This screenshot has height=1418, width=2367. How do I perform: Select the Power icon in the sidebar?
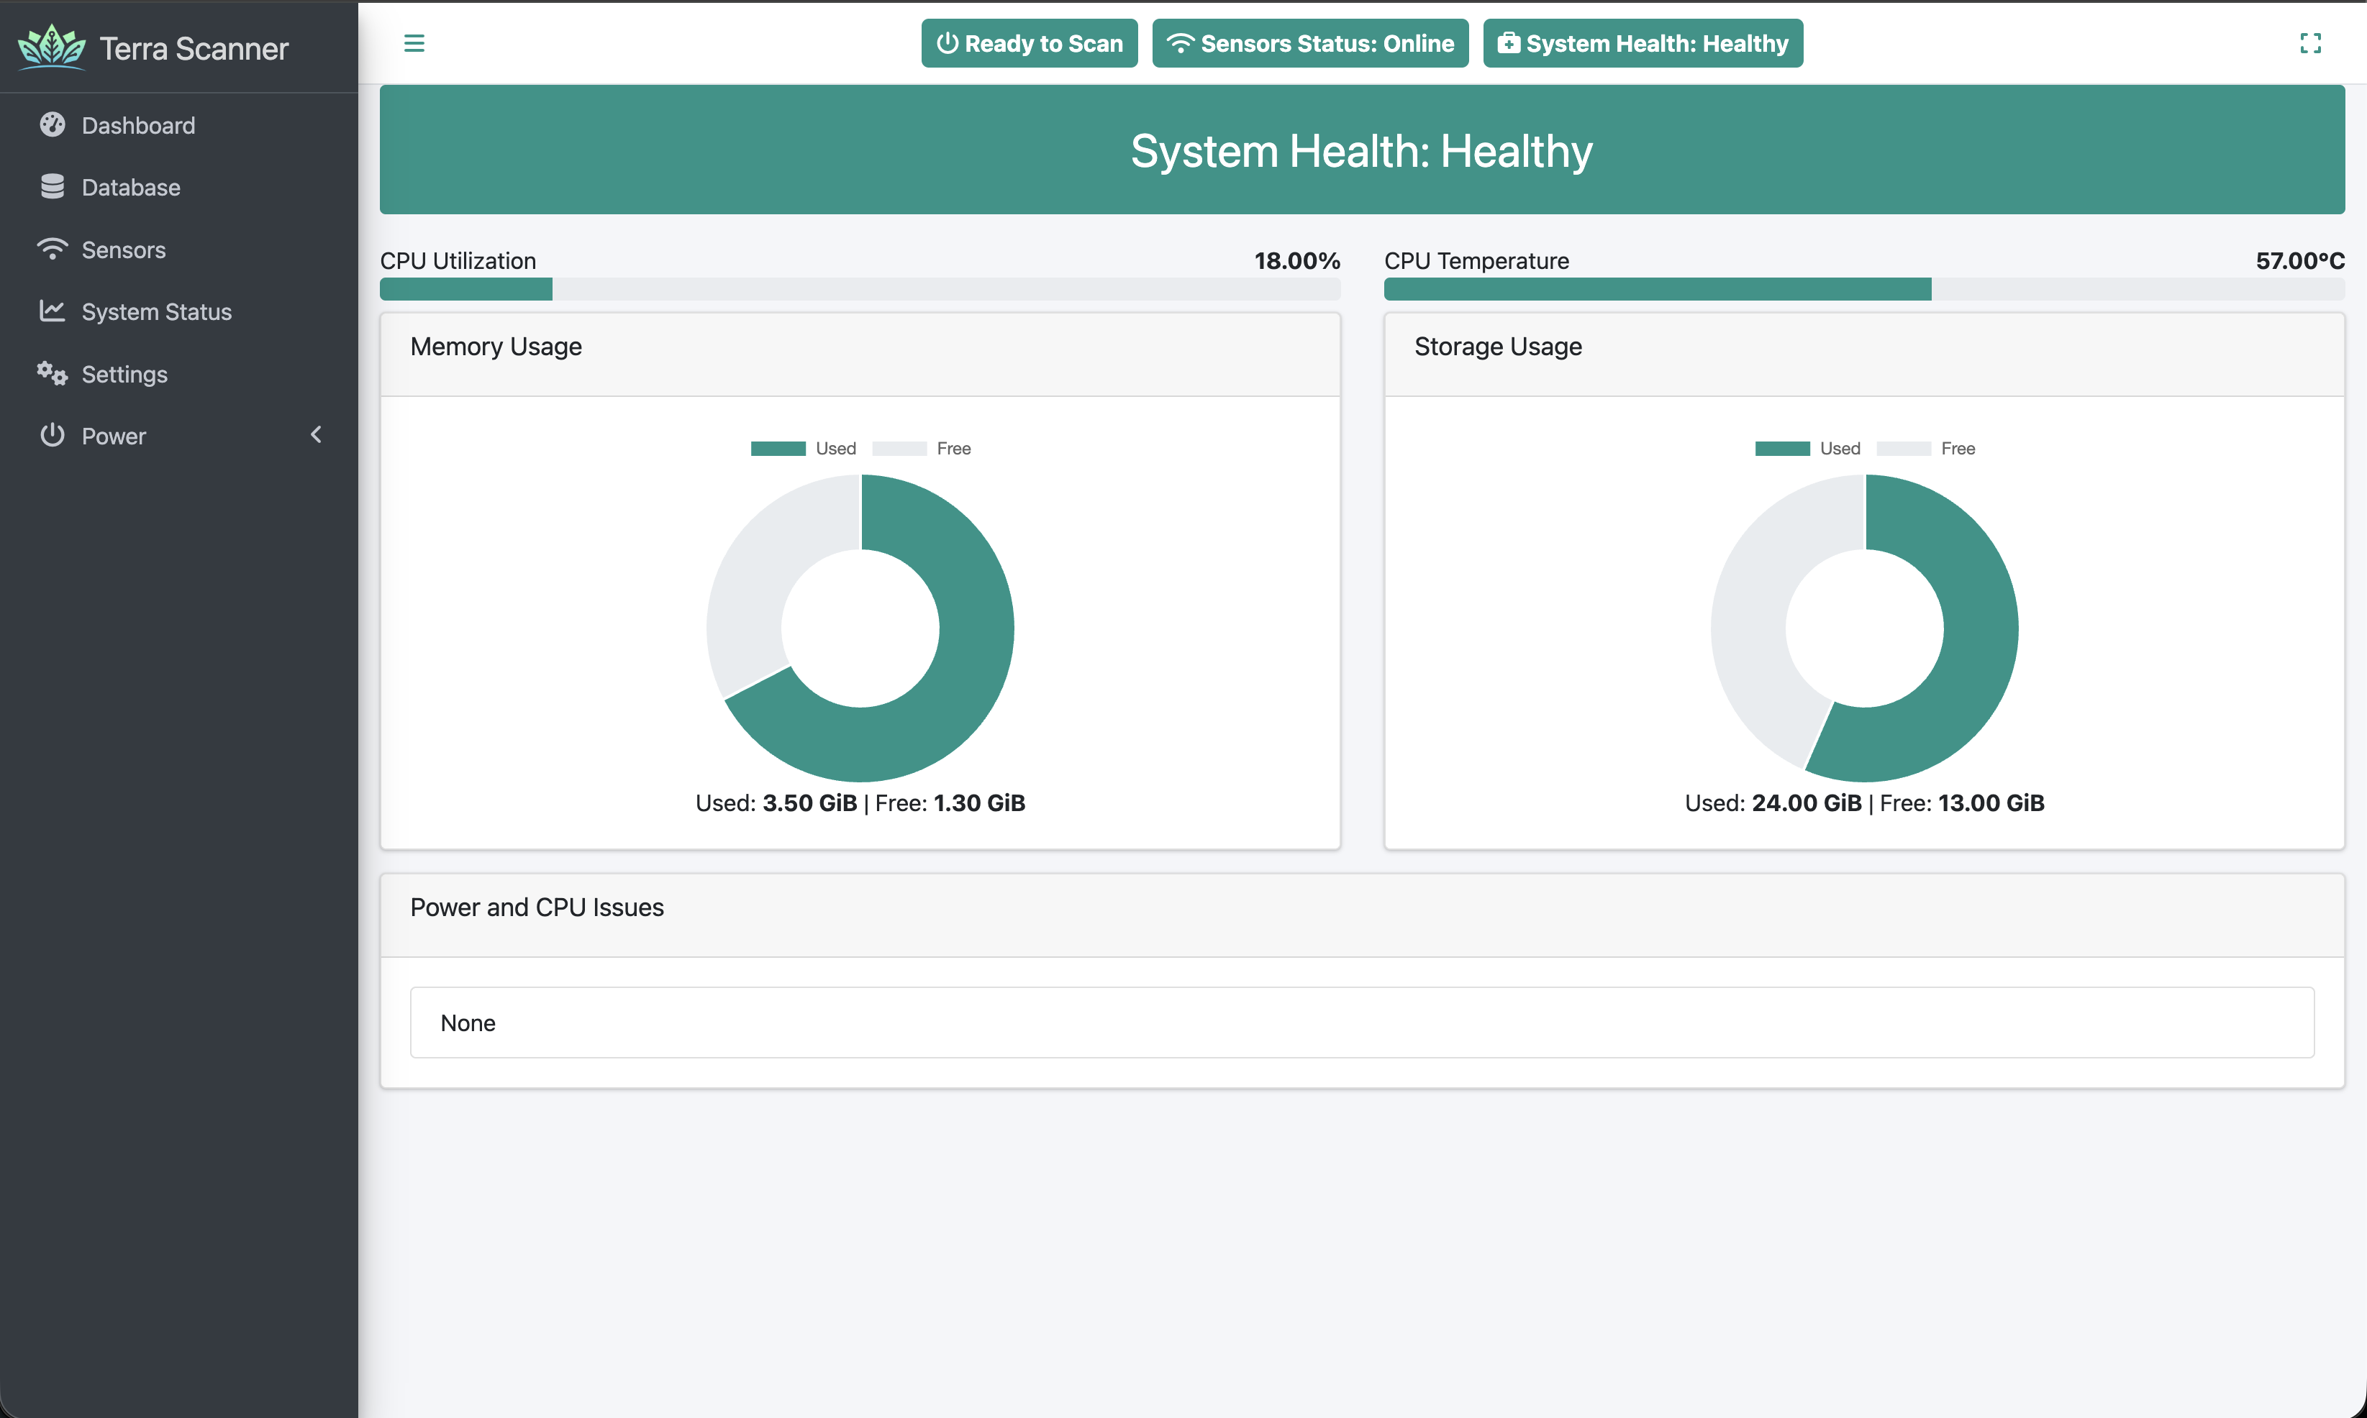tap(53, 435)
